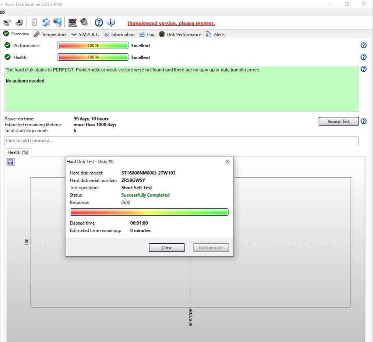
Task: Click the first disk drives toolbar icon
Action: click(x=7, y=22)
